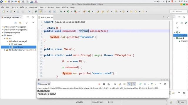Viewport: 188px width, 105px height.
Task: Click the Terminate red square in Console
Action: tap(99, 84)
